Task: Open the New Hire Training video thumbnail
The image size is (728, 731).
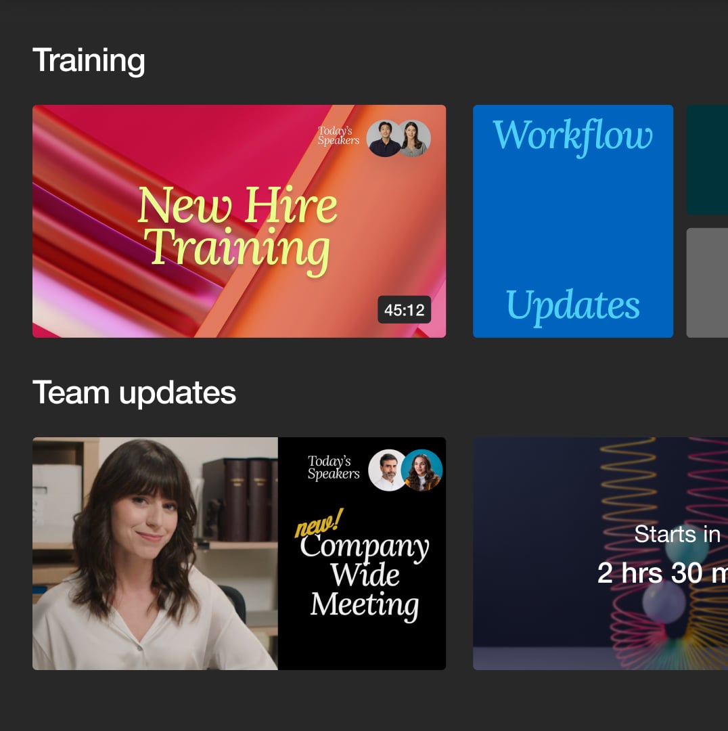Action: [x=239, y=221]
